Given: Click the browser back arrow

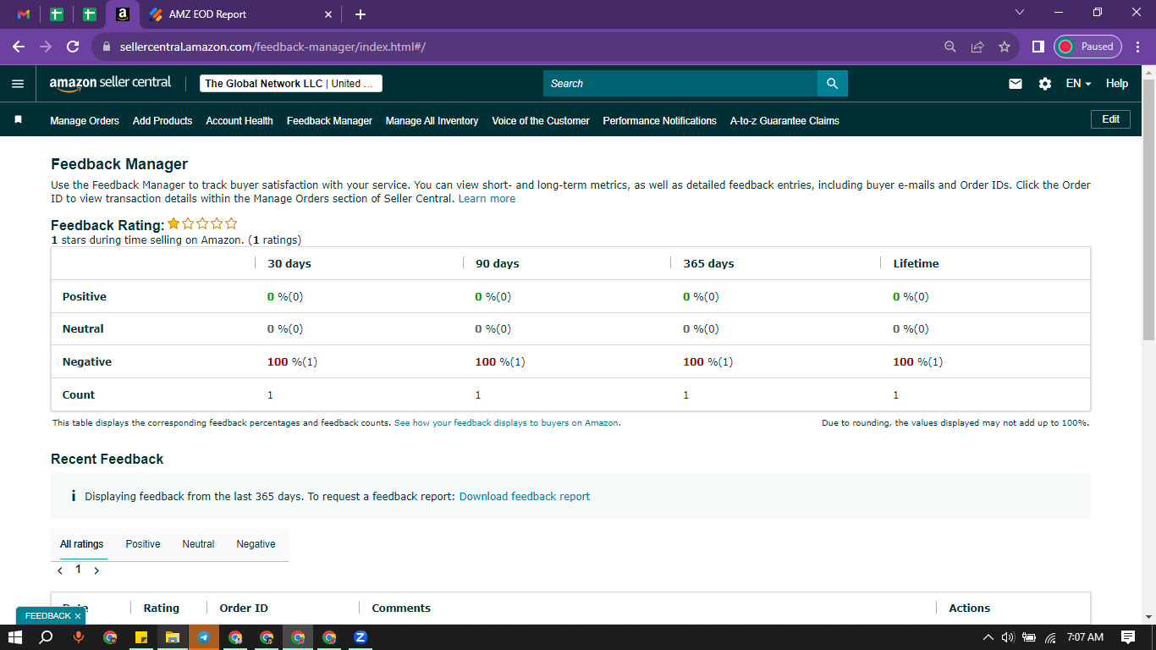Looking at the screenshot, I should click(x=19, y=47).
